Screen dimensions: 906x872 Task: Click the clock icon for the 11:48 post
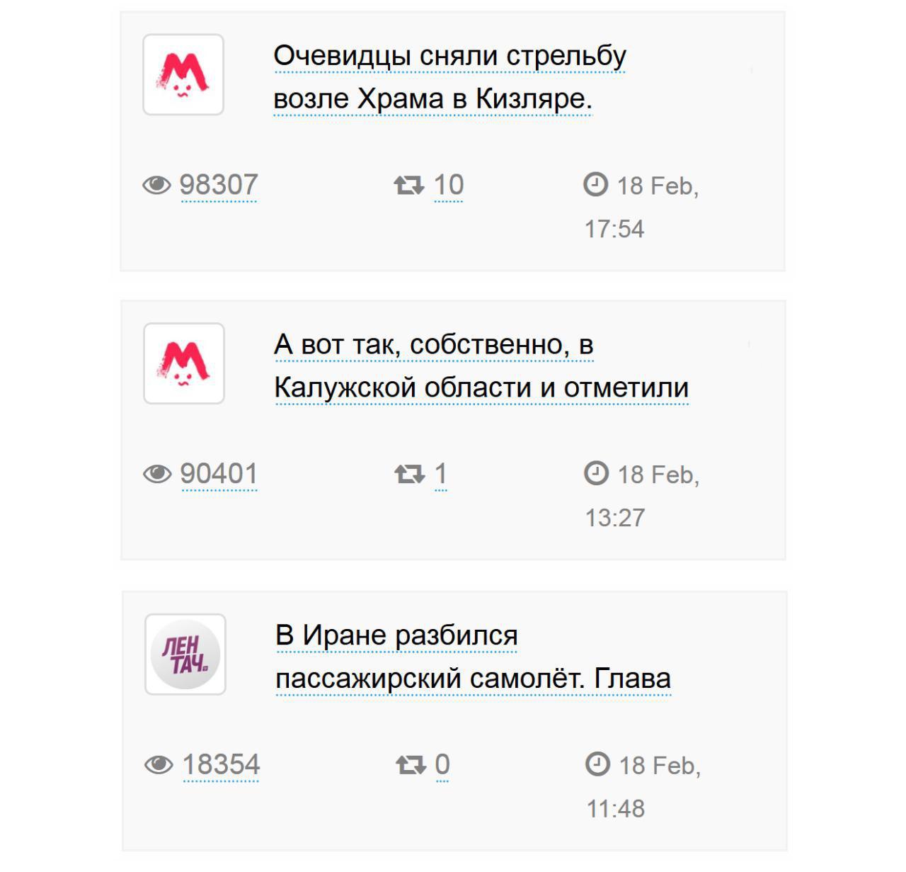[x=597, y=764]
